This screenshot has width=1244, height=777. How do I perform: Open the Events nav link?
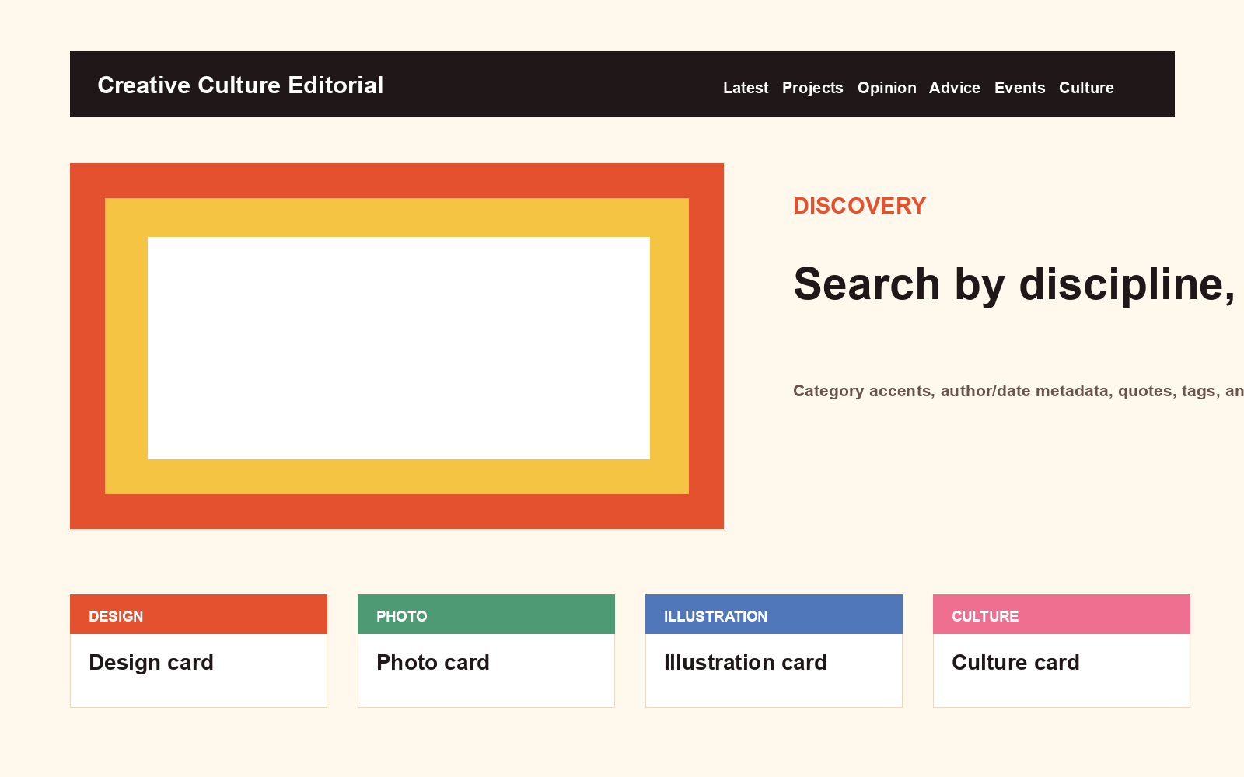tap(1019, 88)
